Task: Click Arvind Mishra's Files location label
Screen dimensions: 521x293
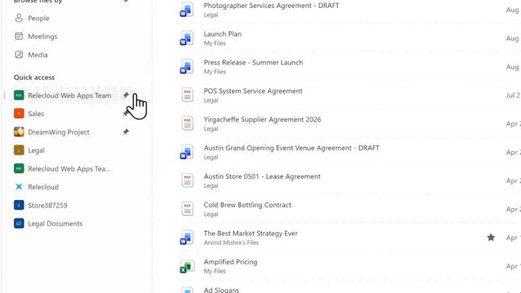Action: pos(231,242)
